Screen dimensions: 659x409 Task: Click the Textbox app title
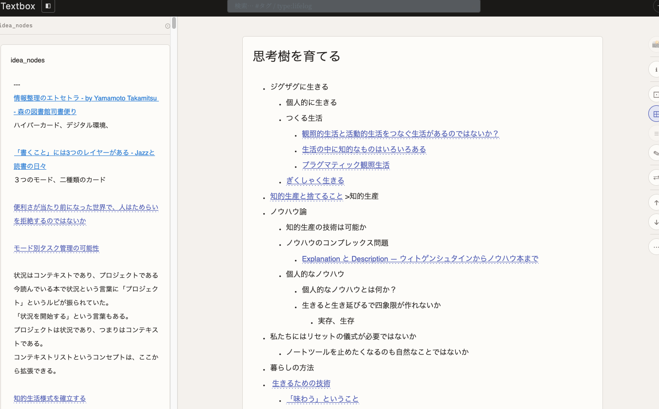(x=18, y=6)
